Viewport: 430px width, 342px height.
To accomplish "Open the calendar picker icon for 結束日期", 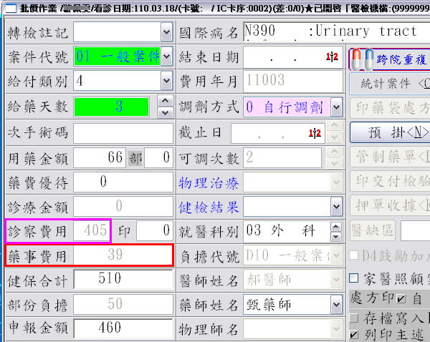I will pyautogui.click(x=333, y=57).
